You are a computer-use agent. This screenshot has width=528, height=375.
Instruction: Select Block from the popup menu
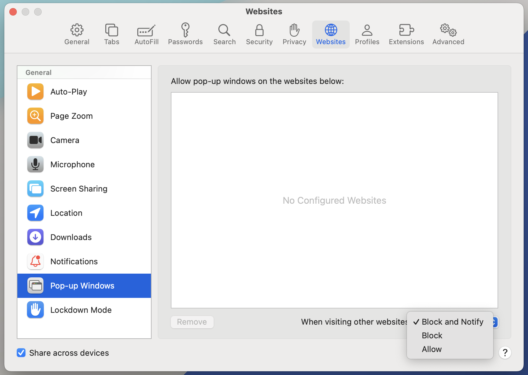432,335
